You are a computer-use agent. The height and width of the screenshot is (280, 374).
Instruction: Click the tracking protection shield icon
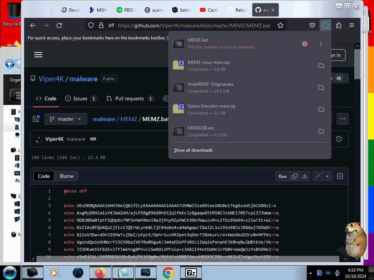[x=91, y=25]
